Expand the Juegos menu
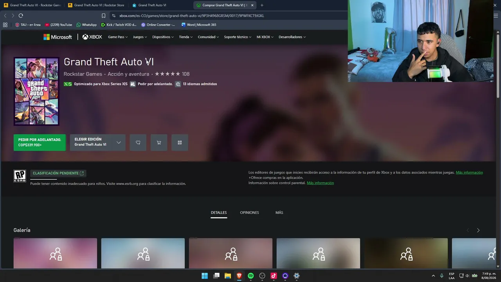The image size is (501, 282). 140,37
